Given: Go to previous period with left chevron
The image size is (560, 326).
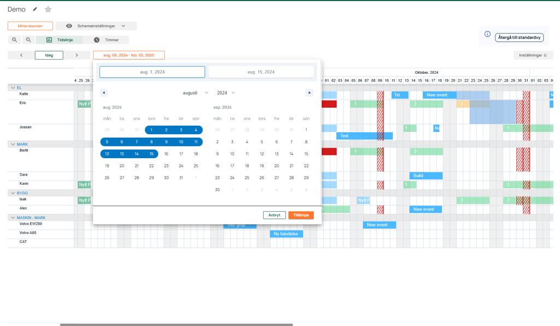Looking at the screenshot, I should pyautogui.click(x=21, y=55).
